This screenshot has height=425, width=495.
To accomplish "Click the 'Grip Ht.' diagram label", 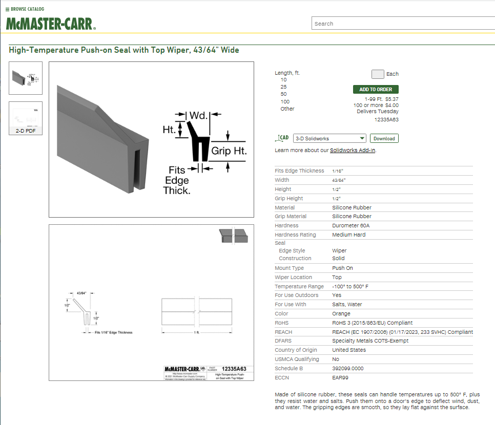I will [229, 151].
